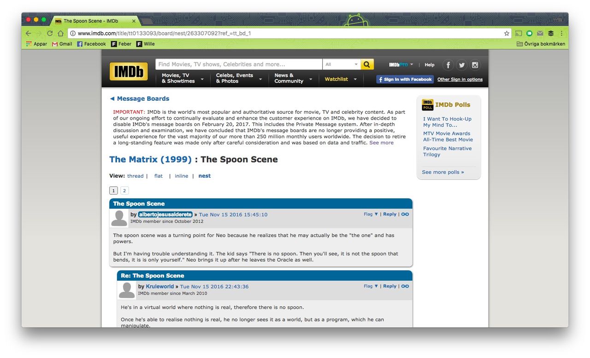
Task: Open the Favourite Narrative Trilogy poll
Action: pyautogui.click(x=448, y=151)
